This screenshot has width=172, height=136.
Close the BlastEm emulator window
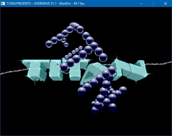[166, 3]
